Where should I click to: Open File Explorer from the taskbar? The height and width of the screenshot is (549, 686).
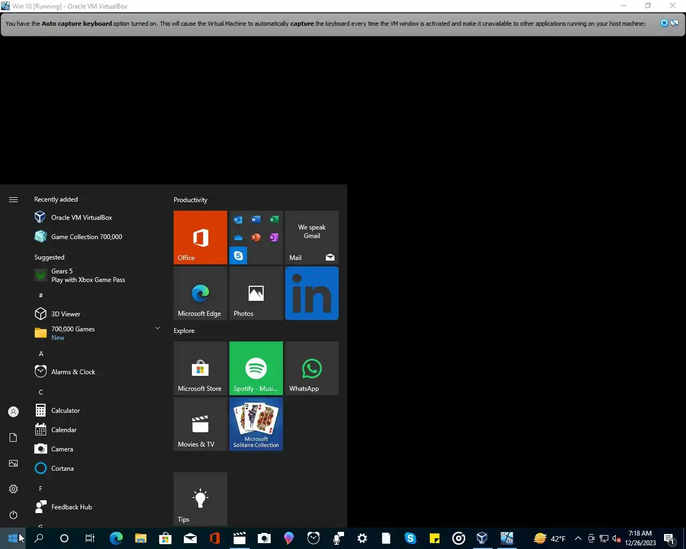140,538
